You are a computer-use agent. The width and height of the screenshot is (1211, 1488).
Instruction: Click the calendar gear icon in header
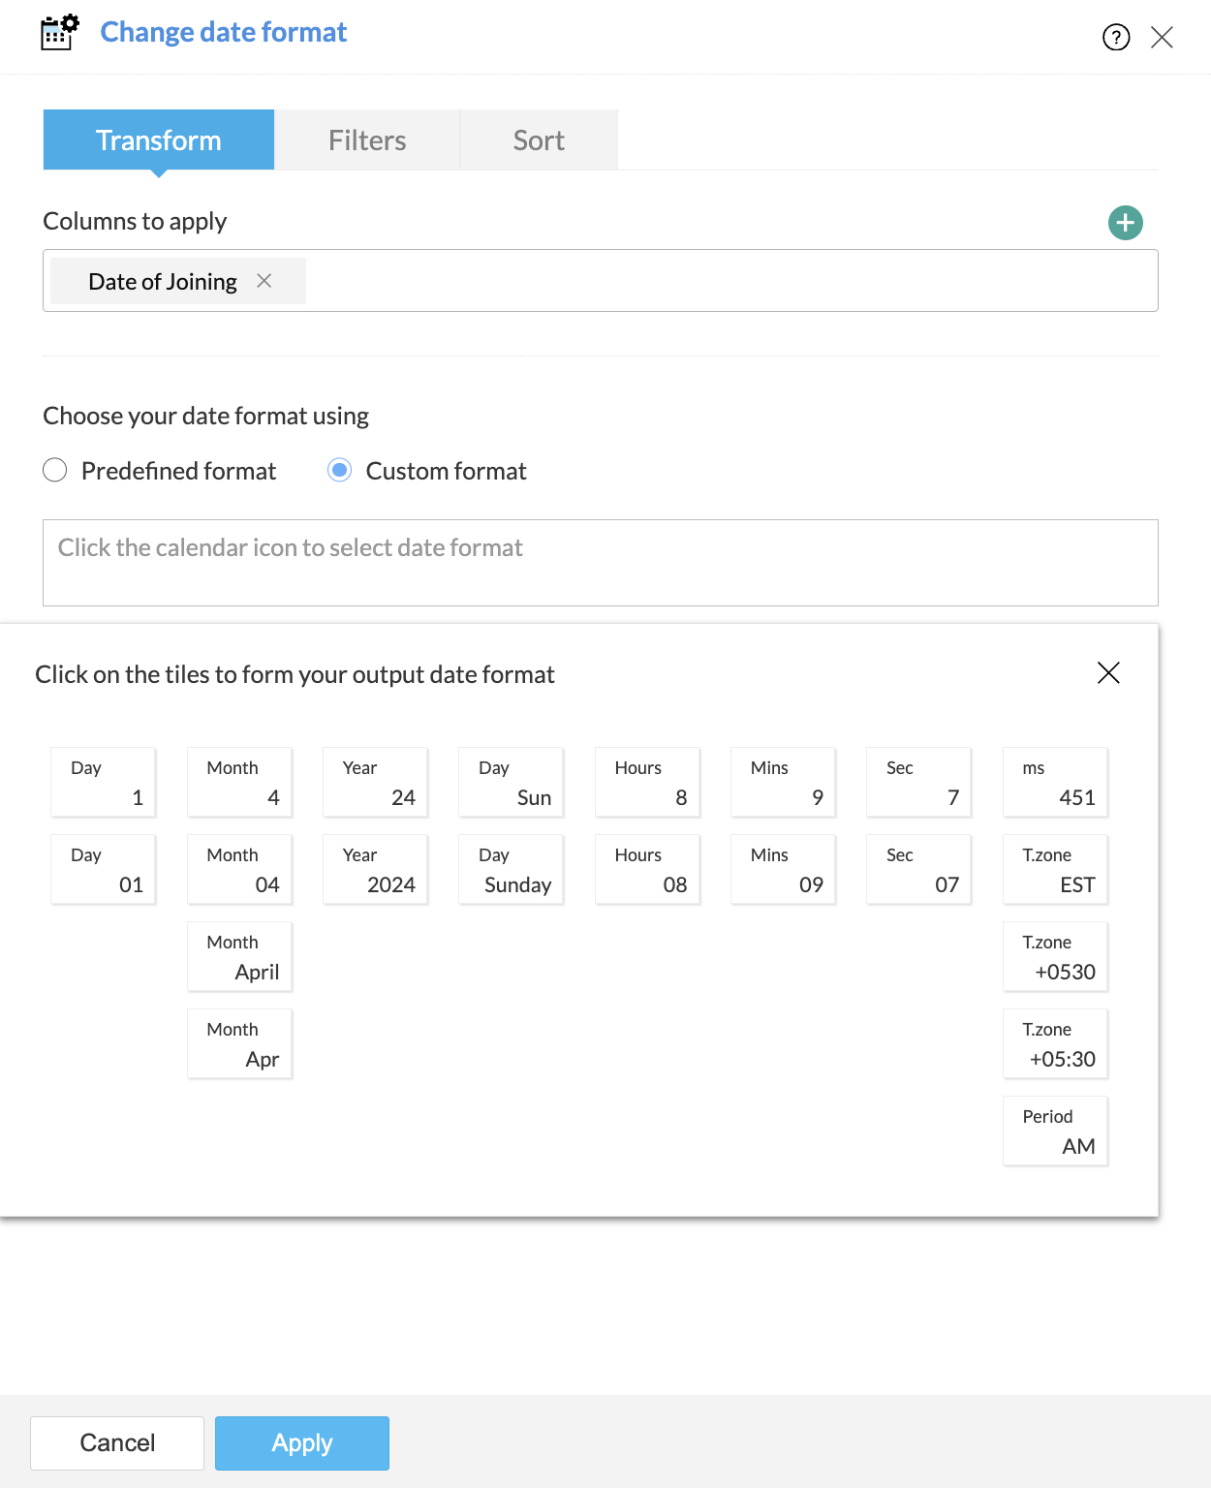coord(59,32)
